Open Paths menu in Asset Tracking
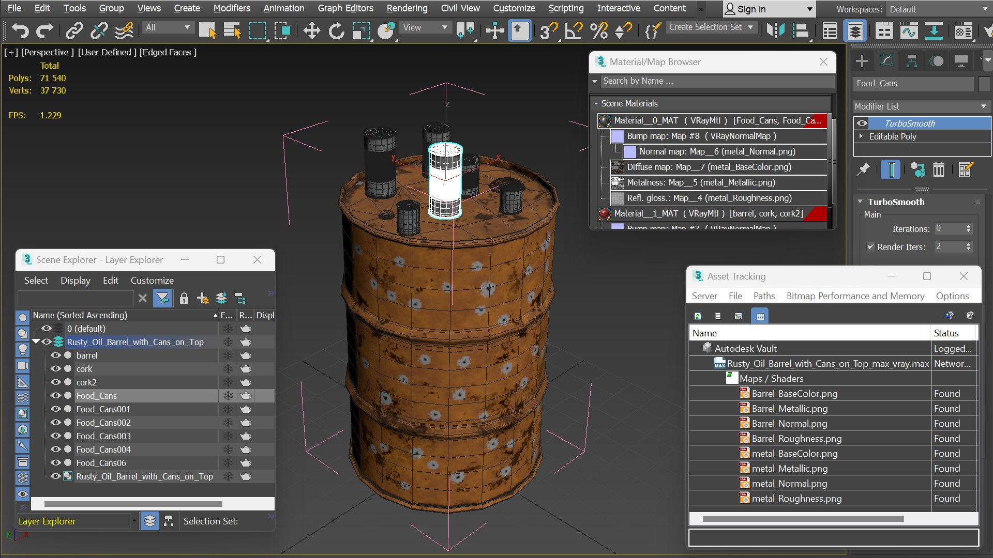The height and width of the screenshot is (558, 993). coord(764,296)
